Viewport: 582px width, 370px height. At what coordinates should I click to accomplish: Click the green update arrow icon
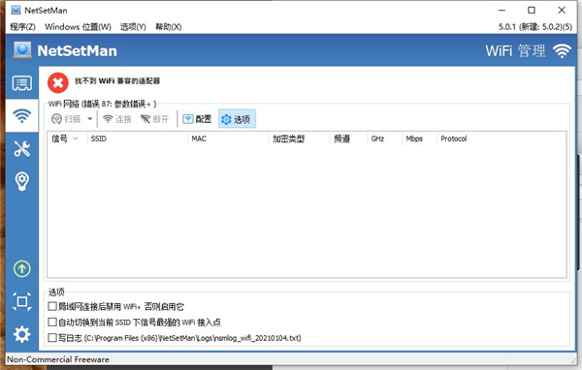22,269
